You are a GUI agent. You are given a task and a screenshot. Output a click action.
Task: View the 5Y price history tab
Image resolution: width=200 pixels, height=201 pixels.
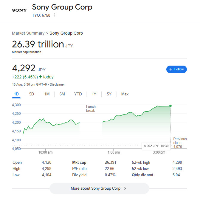click(x=109, y=94)
